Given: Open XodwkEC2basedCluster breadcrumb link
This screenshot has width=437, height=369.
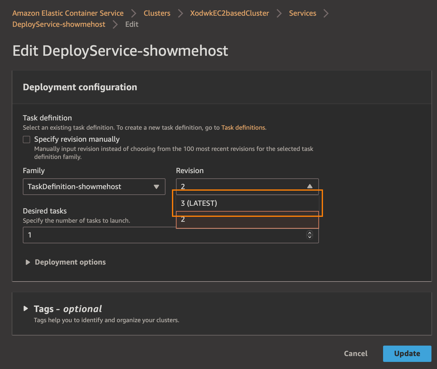Looking at the screenshot, I should point(229,13).
